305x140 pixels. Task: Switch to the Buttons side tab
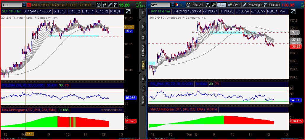point(143,50)
